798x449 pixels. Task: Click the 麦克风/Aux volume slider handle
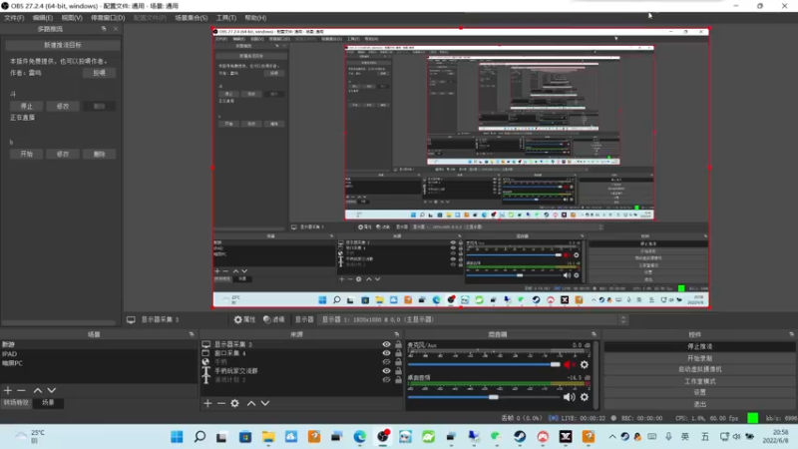(x=556, y=364)
